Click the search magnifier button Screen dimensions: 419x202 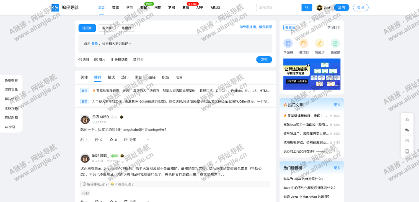tap(307, 8)
